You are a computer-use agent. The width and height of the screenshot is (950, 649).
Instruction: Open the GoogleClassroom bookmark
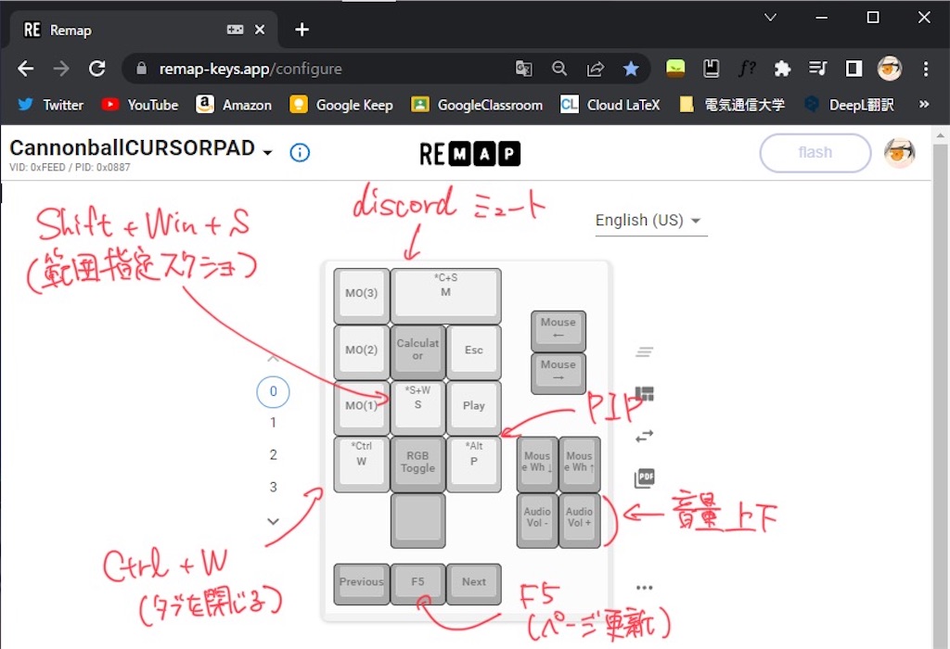pos(477,105)
